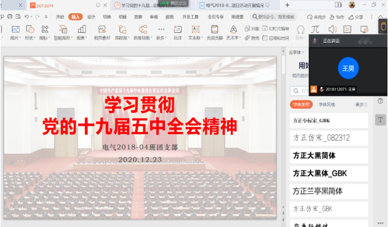The width and height of the screenshot is (388, 227).
Task: Click the 符号 (Omega symbol) icon
Action: tap(300, 30)
